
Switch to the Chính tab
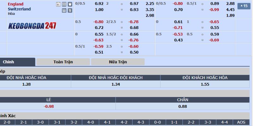coord(17,62)
